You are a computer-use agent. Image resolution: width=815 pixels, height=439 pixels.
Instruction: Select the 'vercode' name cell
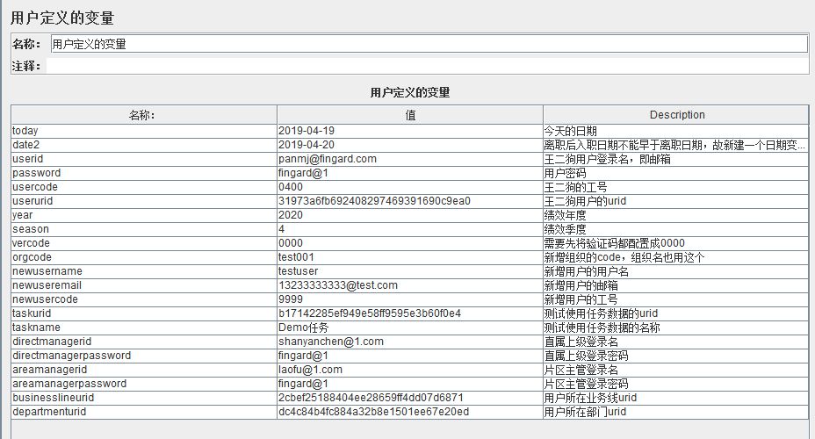pyautogui.click(x=144, y=243)
